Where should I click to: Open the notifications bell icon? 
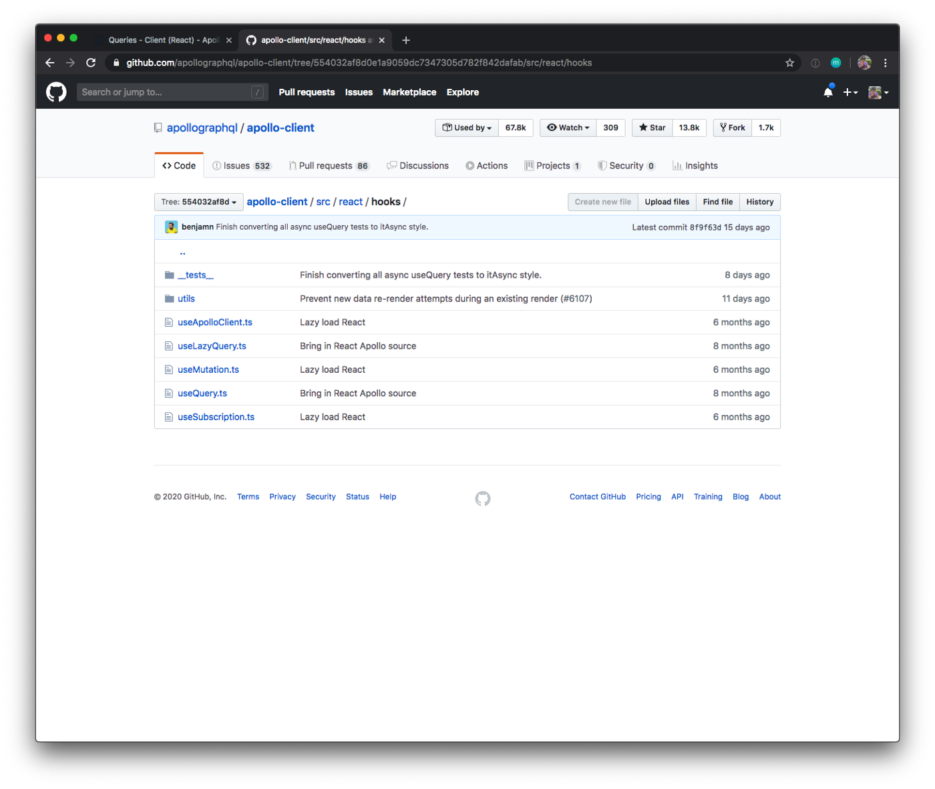[828, 92]
